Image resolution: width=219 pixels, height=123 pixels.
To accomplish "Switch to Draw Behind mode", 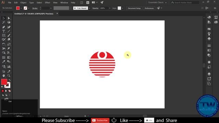I will pos(6,95).
